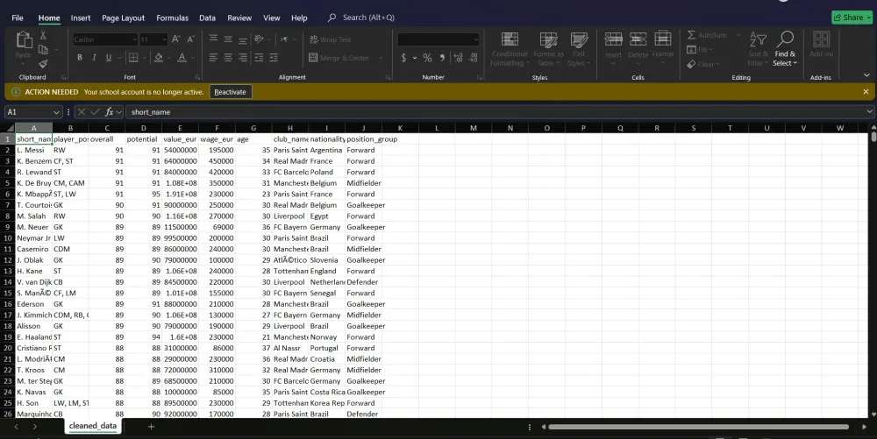Image resolution: width=877 pixels, height=439 pixels.
Task: Apply Accounting dollar format
Action: [x=403, y=58]
